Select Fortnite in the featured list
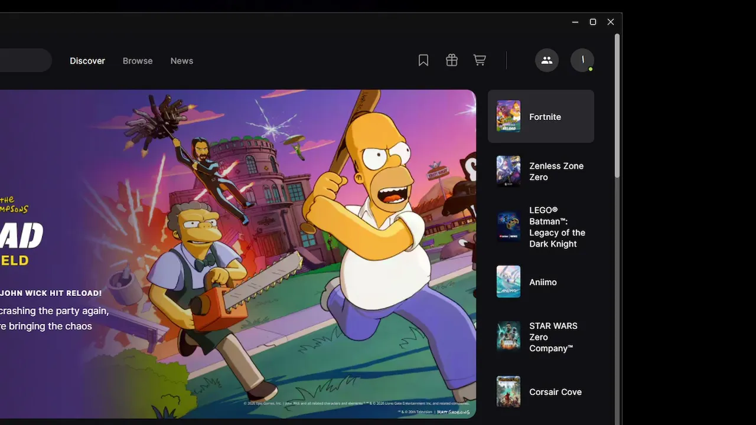The width and height of the screenshot is (756, 425). [x=541, y=116]
